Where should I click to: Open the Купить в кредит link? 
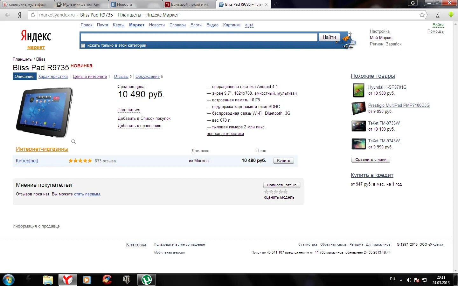tap(372, 175)
